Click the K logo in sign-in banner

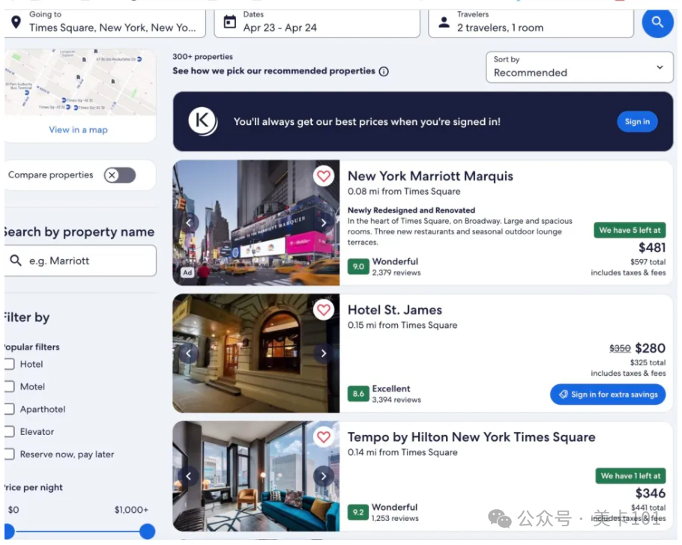click(202, 121)
